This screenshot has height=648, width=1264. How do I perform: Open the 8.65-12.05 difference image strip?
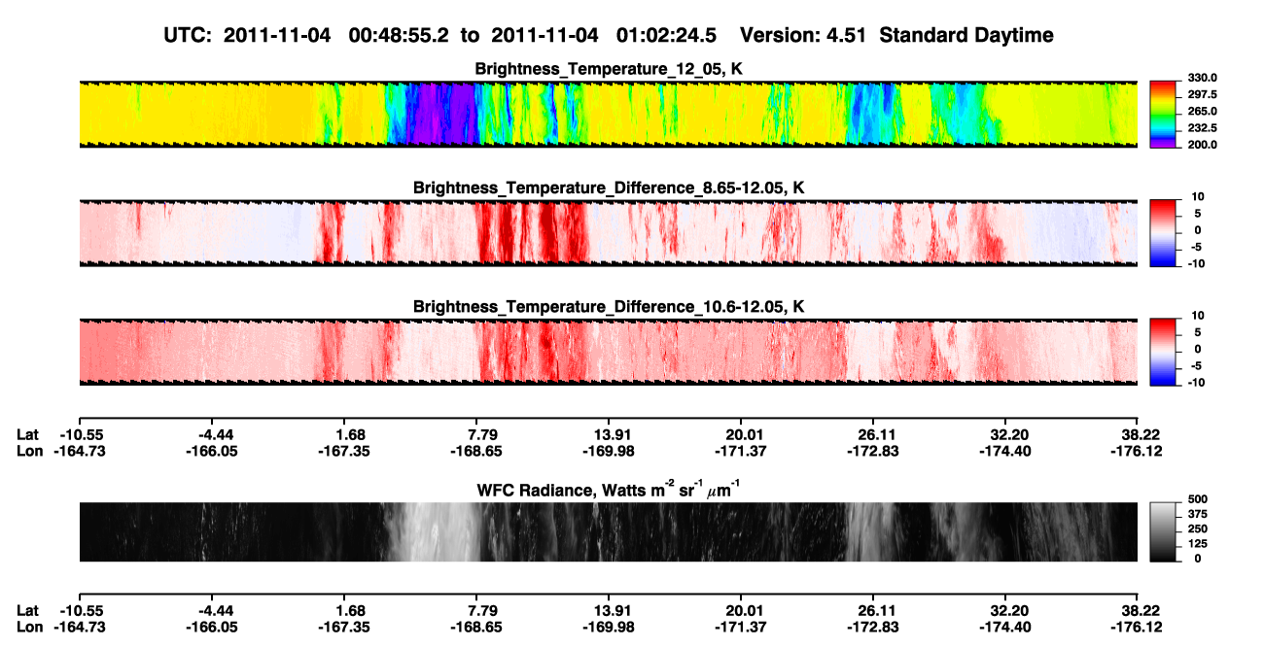pos(608,233)
